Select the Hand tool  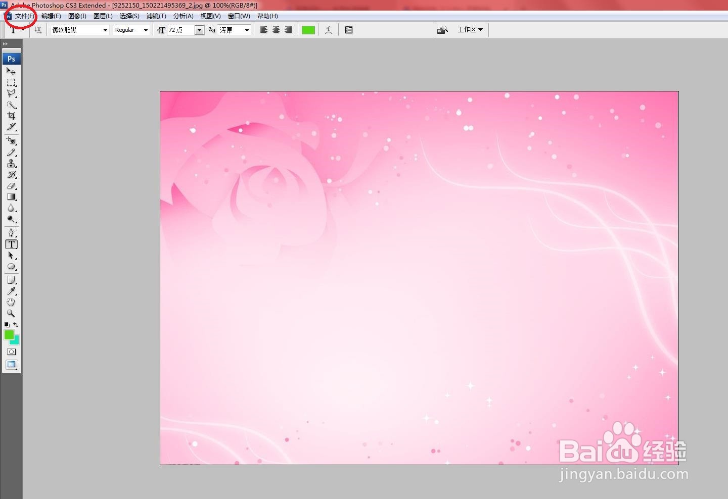[x=11, y=302]
